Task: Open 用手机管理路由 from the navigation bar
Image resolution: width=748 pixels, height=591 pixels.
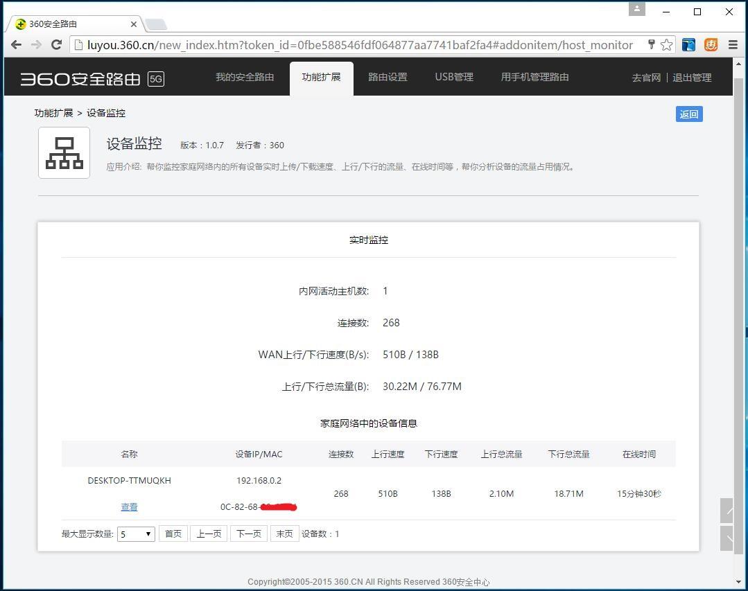Action: pyautogui.click(x=534, y=77)
